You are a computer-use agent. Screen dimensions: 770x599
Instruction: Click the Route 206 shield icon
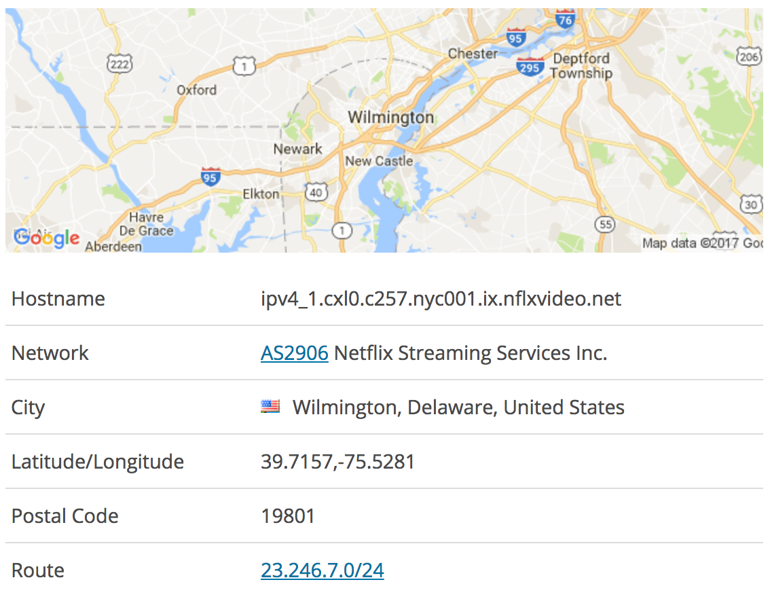point(749,56)
